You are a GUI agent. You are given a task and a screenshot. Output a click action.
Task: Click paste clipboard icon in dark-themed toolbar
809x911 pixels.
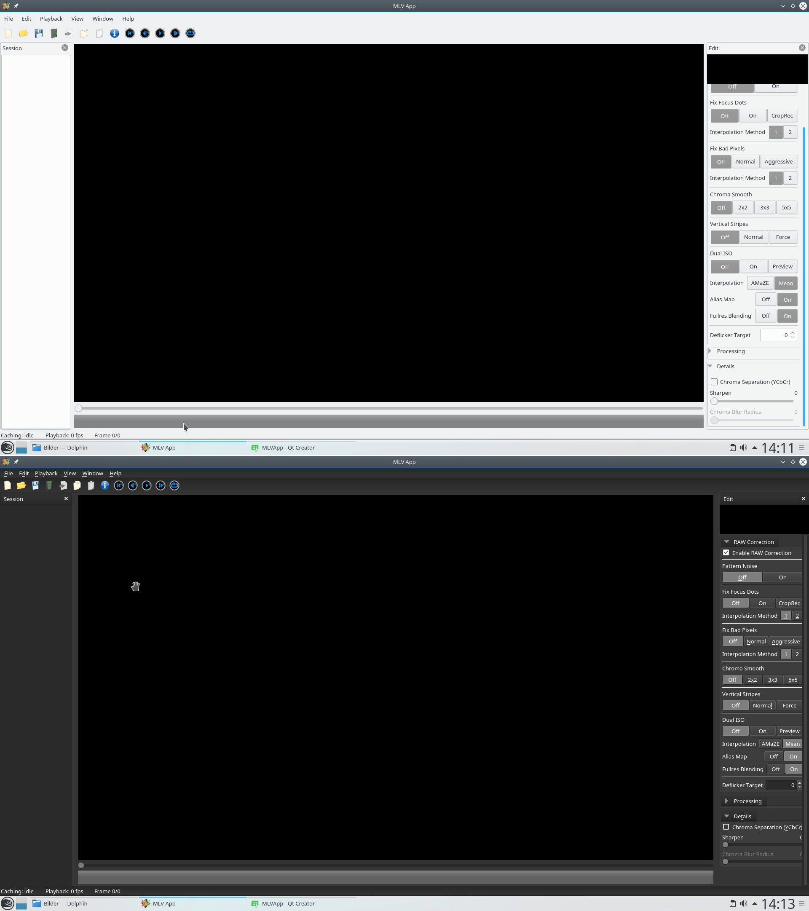pyautogui.click(x=91, y=485)
